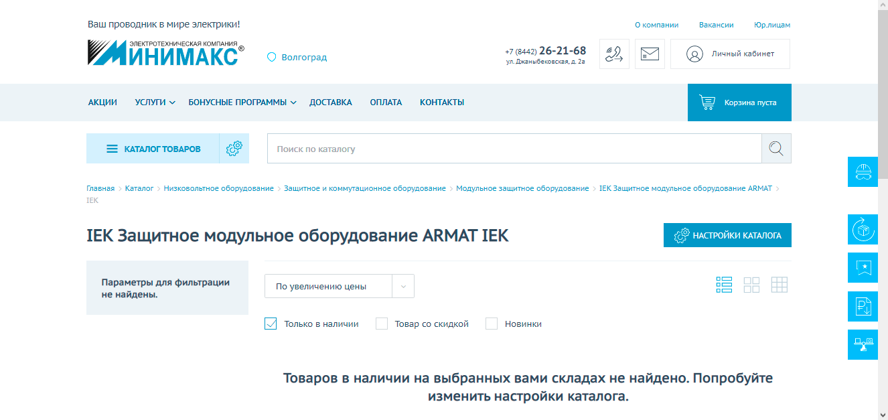This screenshot has width=888, height=420.
Task: Open the envelope message icon
Action: [650, 54]
